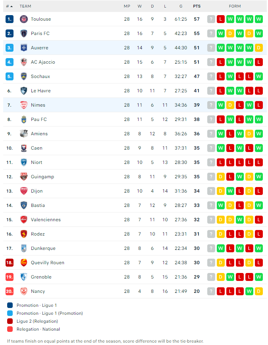The width and height of the screenshot is (268, 345).
Task: Click the Guingamp EAG logo icon
Action: click(x=24, y=177)
